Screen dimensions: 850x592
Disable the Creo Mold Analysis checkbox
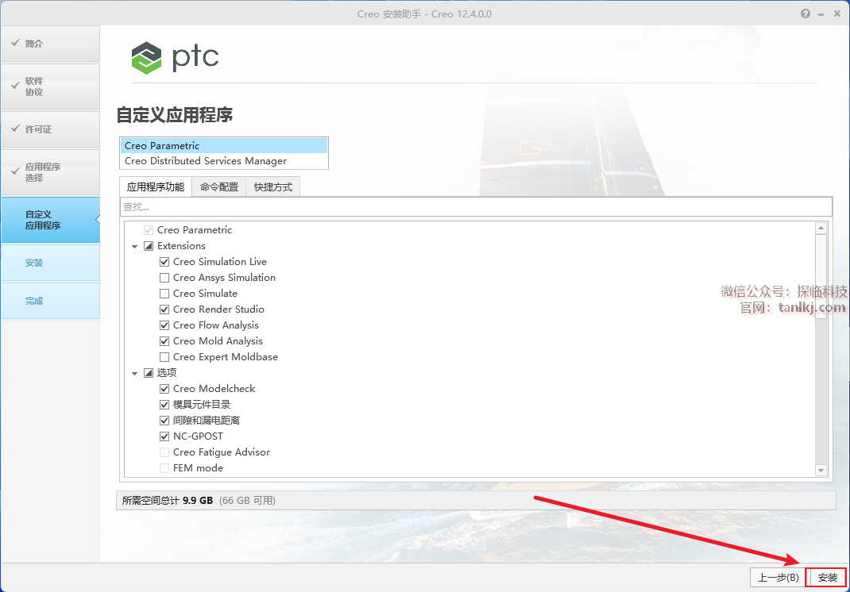pyautogui.click(x=164, y=341)
